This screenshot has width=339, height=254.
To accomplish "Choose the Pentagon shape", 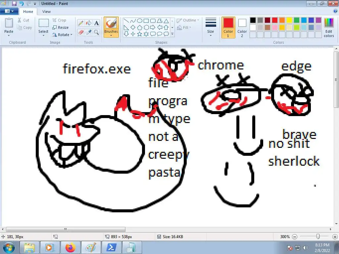I will pyautogui.click(x=140, y=27).
